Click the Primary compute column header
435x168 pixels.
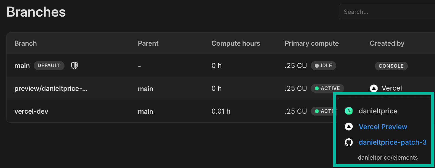[x=311, y=43]
